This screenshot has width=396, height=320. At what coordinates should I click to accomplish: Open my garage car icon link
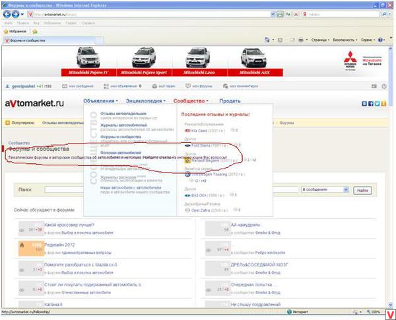pos(164,86)
